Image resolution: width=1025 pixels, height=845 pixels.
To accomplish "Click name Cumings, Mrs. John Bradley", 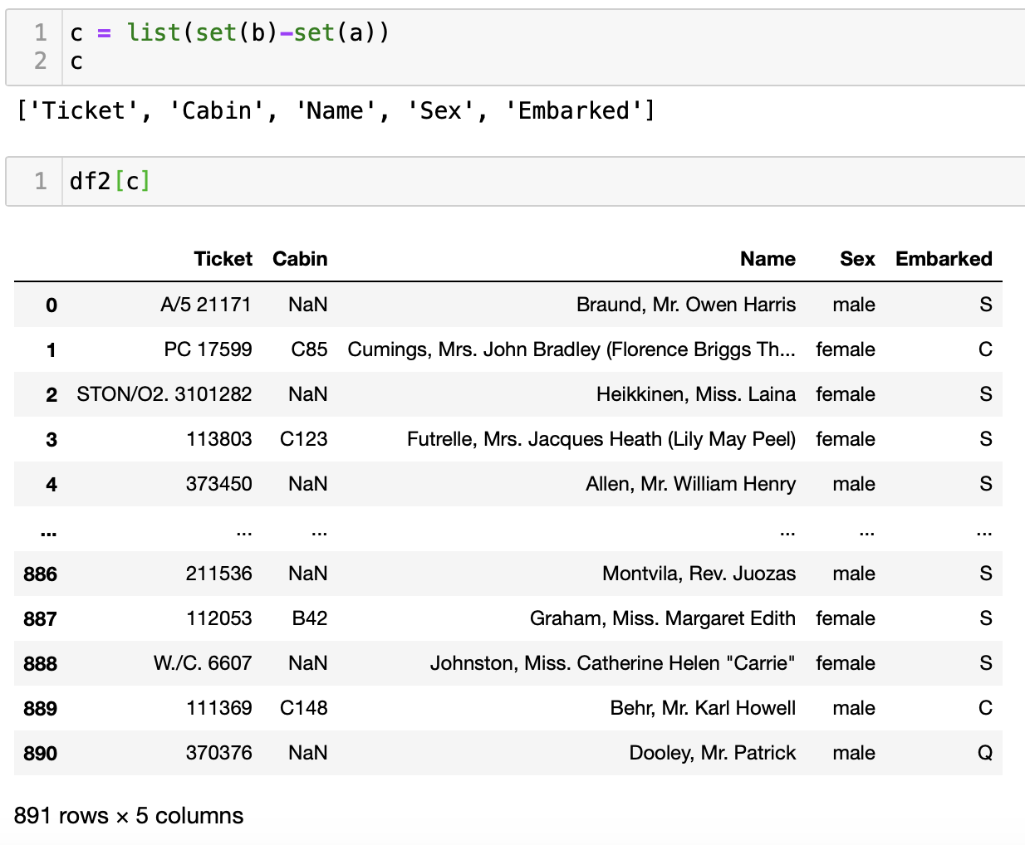I will [571, 349].
